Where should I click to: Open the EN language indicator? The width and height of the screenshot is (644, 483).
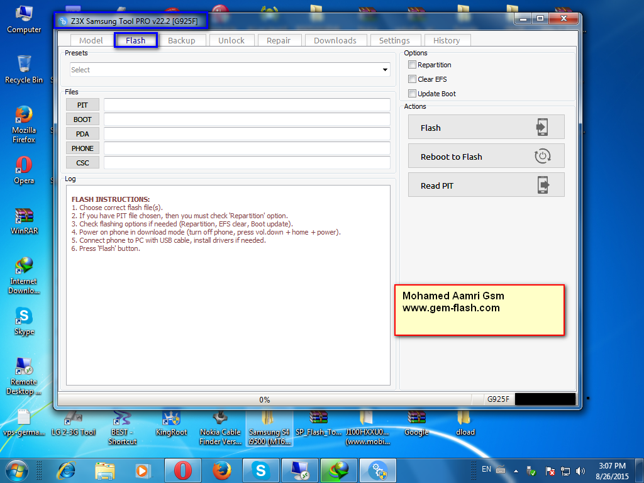tap(486, 469)
